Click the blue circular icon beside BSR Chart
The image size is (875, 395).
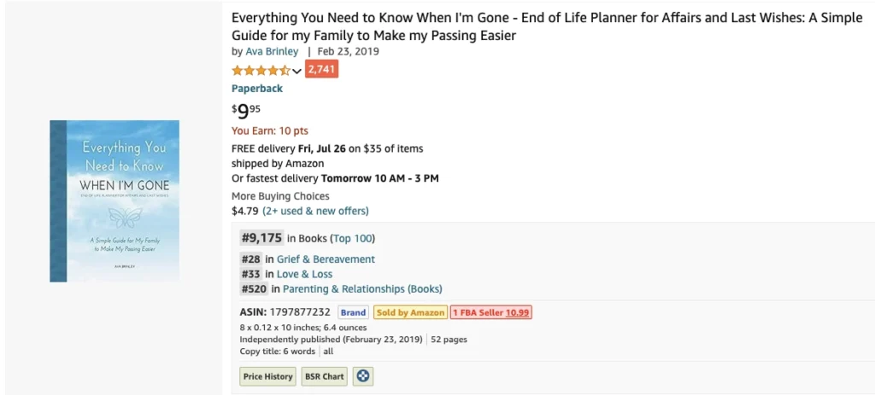coord(362,376)
